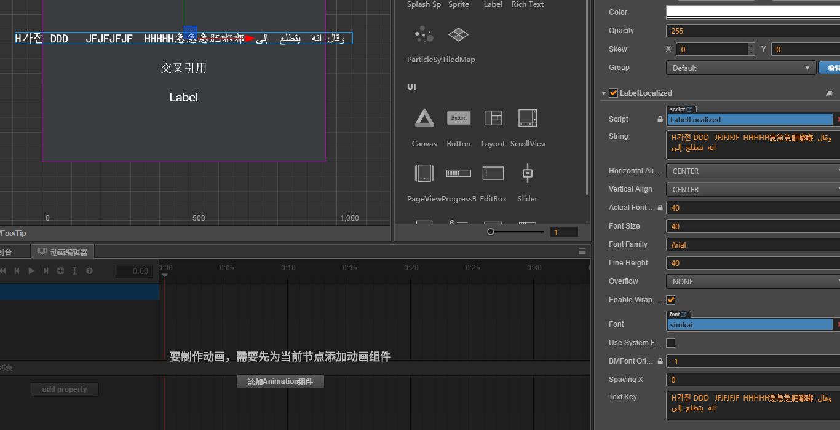This screenshot has height=430, width=840.
Task: Disable the LabelLocalized component checkbox
Action: click(x=613, y=93)
